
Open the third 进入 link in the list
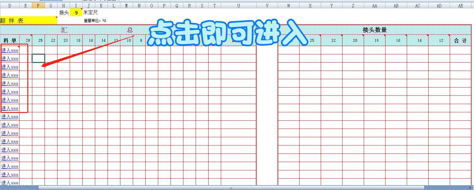pos(10,67)
